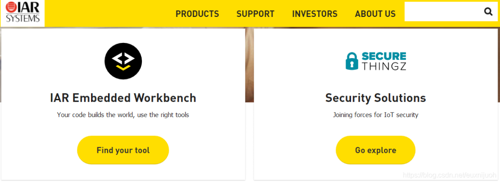The width and height of the screenshot is (500, 183).
Task: Click the red globe emblem in IAR logo
Action: click(12, 7)
